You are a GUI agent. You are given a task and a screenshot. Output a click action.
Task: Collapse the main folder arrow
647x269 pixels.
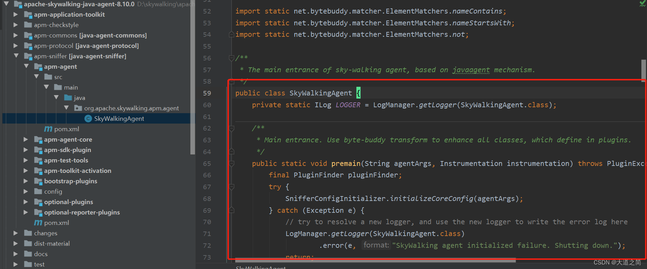(46, 87)
